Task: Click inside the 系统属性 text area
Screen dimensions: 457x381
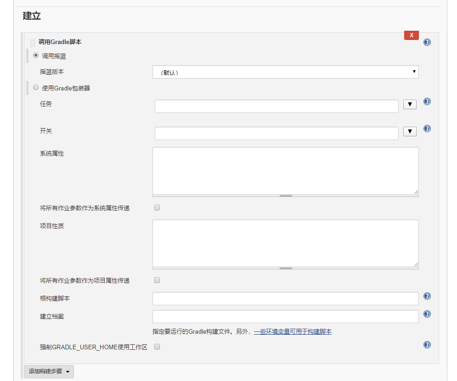Action: (285, 171)
